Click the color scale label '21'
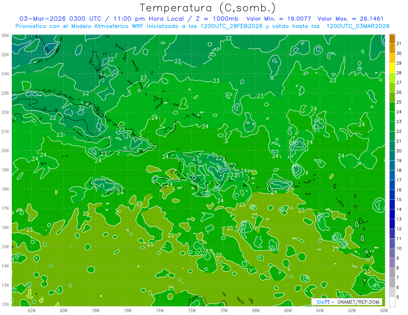 coord(399,141)
